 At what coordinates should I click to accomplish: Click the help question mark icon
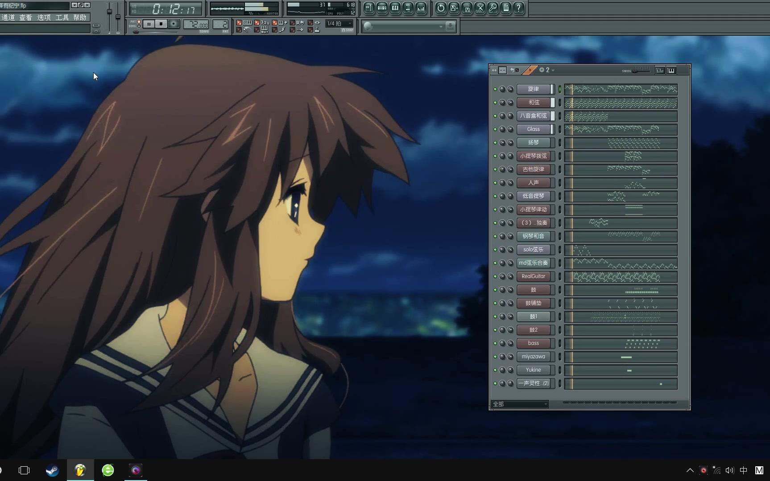tap(518, 8)
